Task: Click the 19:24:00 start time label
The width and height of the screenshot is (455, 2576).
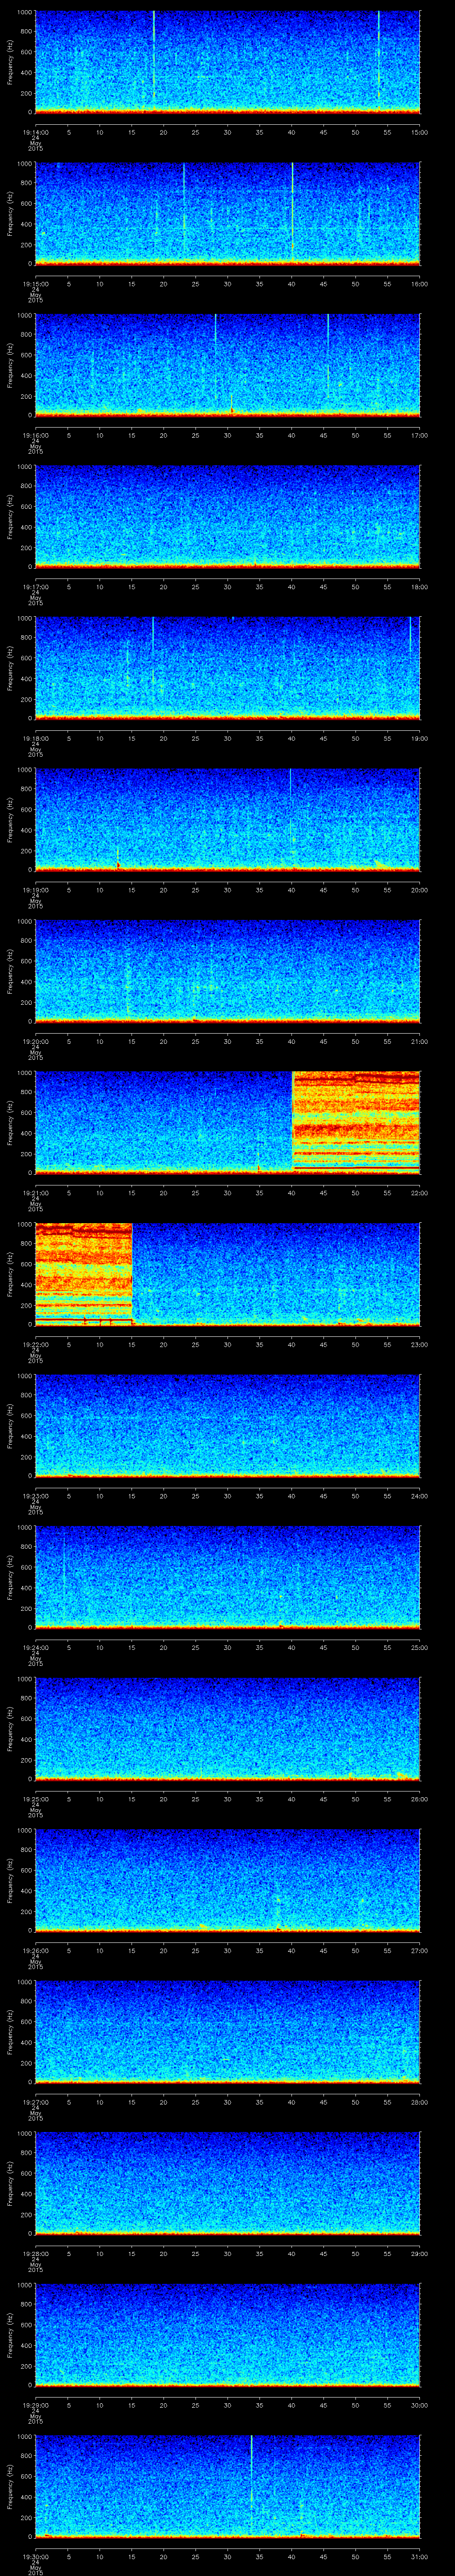Action: coord(35,1647)
